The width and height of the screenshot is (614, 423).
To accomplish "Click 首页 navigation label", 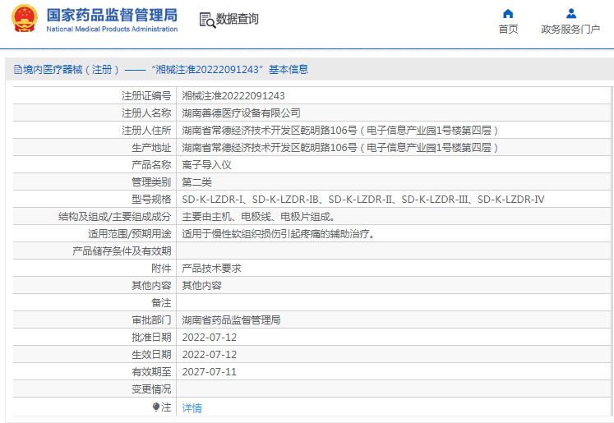I will click(508, 29).
